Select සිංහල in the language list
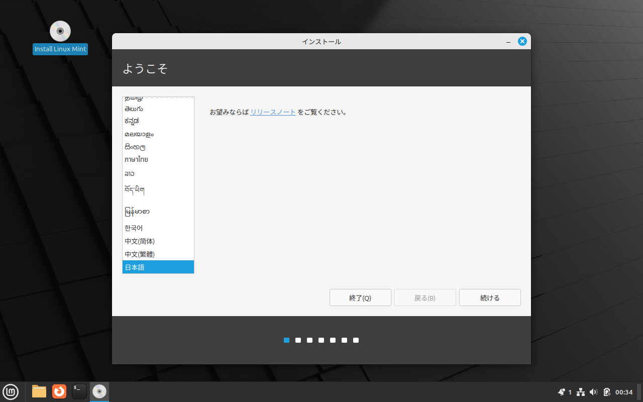 point(158,147)
